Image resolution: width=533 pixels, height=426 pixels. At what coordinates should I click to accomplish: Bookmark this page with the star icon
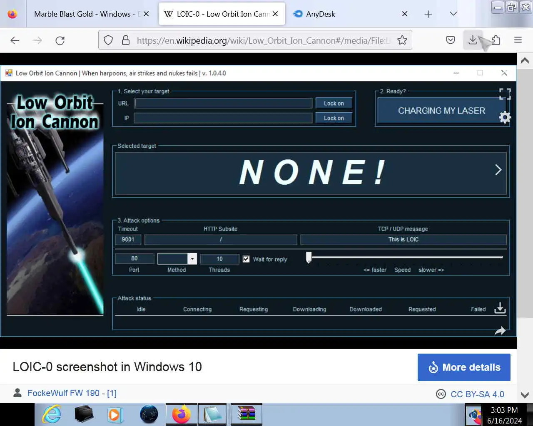pyautogui.click(x=402, y=40)
